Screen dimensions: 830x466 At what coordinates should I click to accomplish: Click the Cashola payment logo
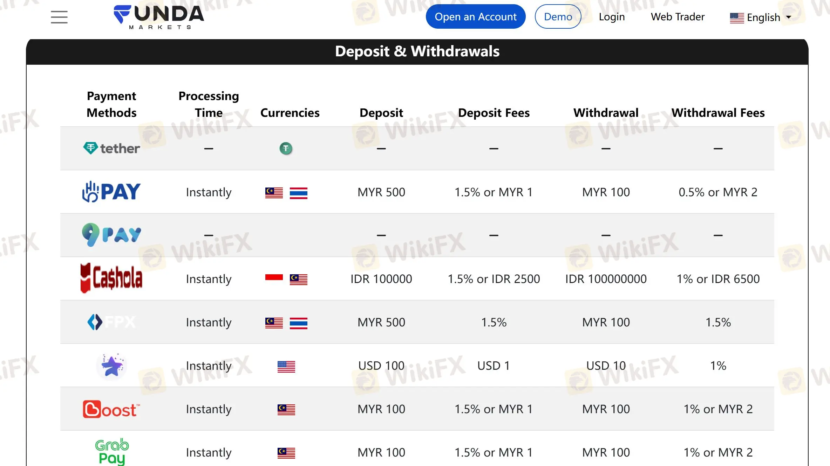111,278
